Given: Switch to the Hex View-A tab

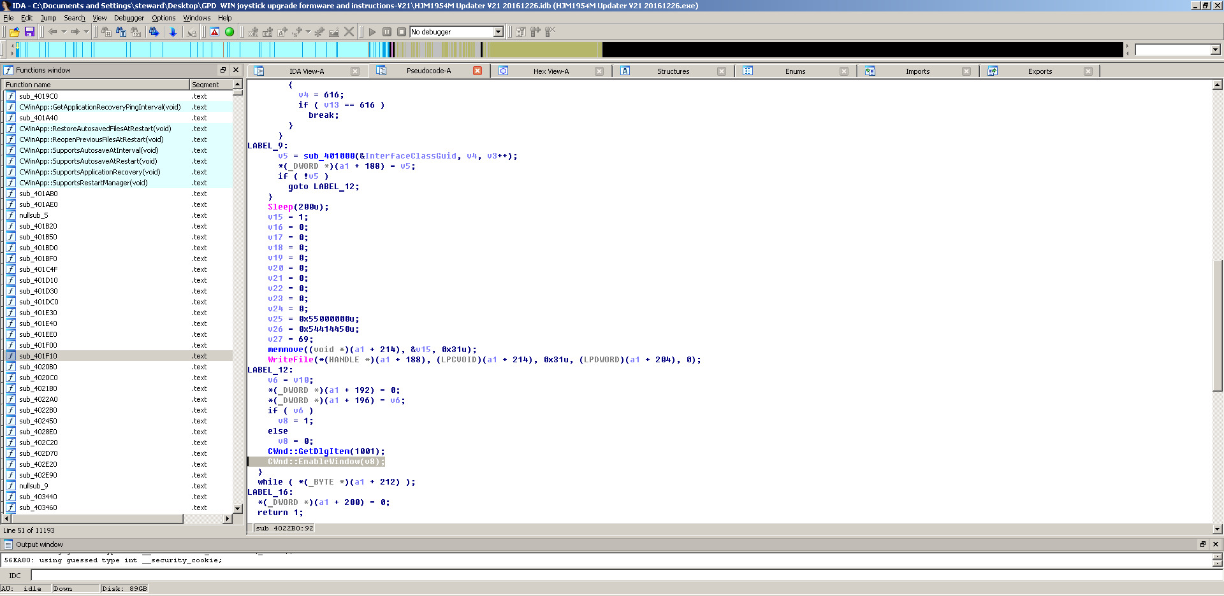Looking at the screenshot, I should tap(551, 71).
